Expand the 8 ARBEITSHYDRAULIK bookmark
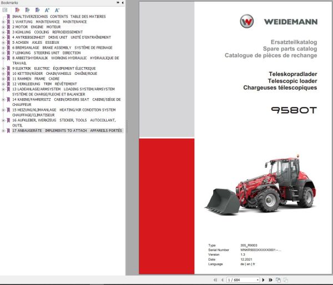Screen dimensions: 333x285 click(x=3, y=58)
